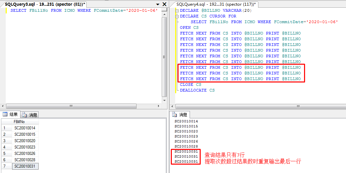Click row header 4 in the results grid
346x173 pixels.
(7, 147)
